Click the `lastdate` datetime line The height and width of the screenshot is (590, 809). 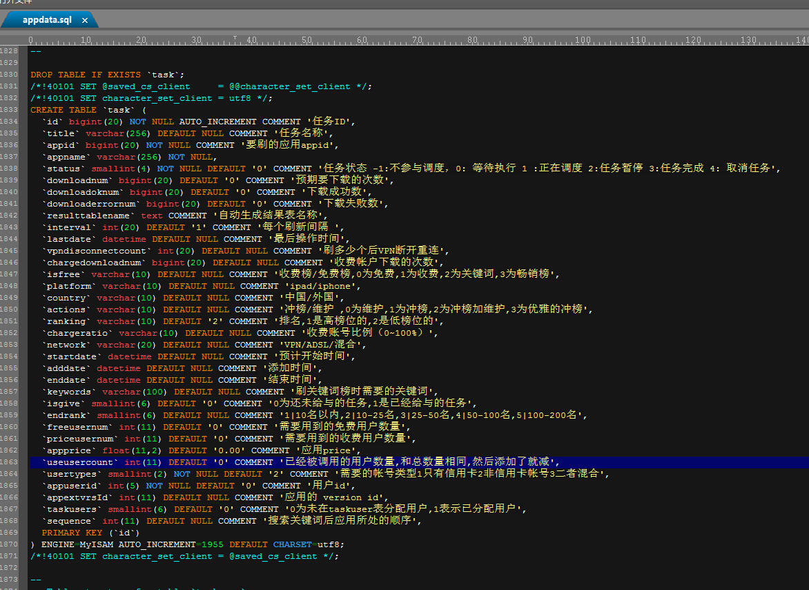pos(196,239)
